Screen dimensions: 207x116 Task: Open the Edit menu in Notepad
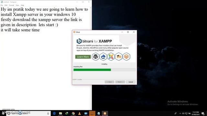pos(6,5)
